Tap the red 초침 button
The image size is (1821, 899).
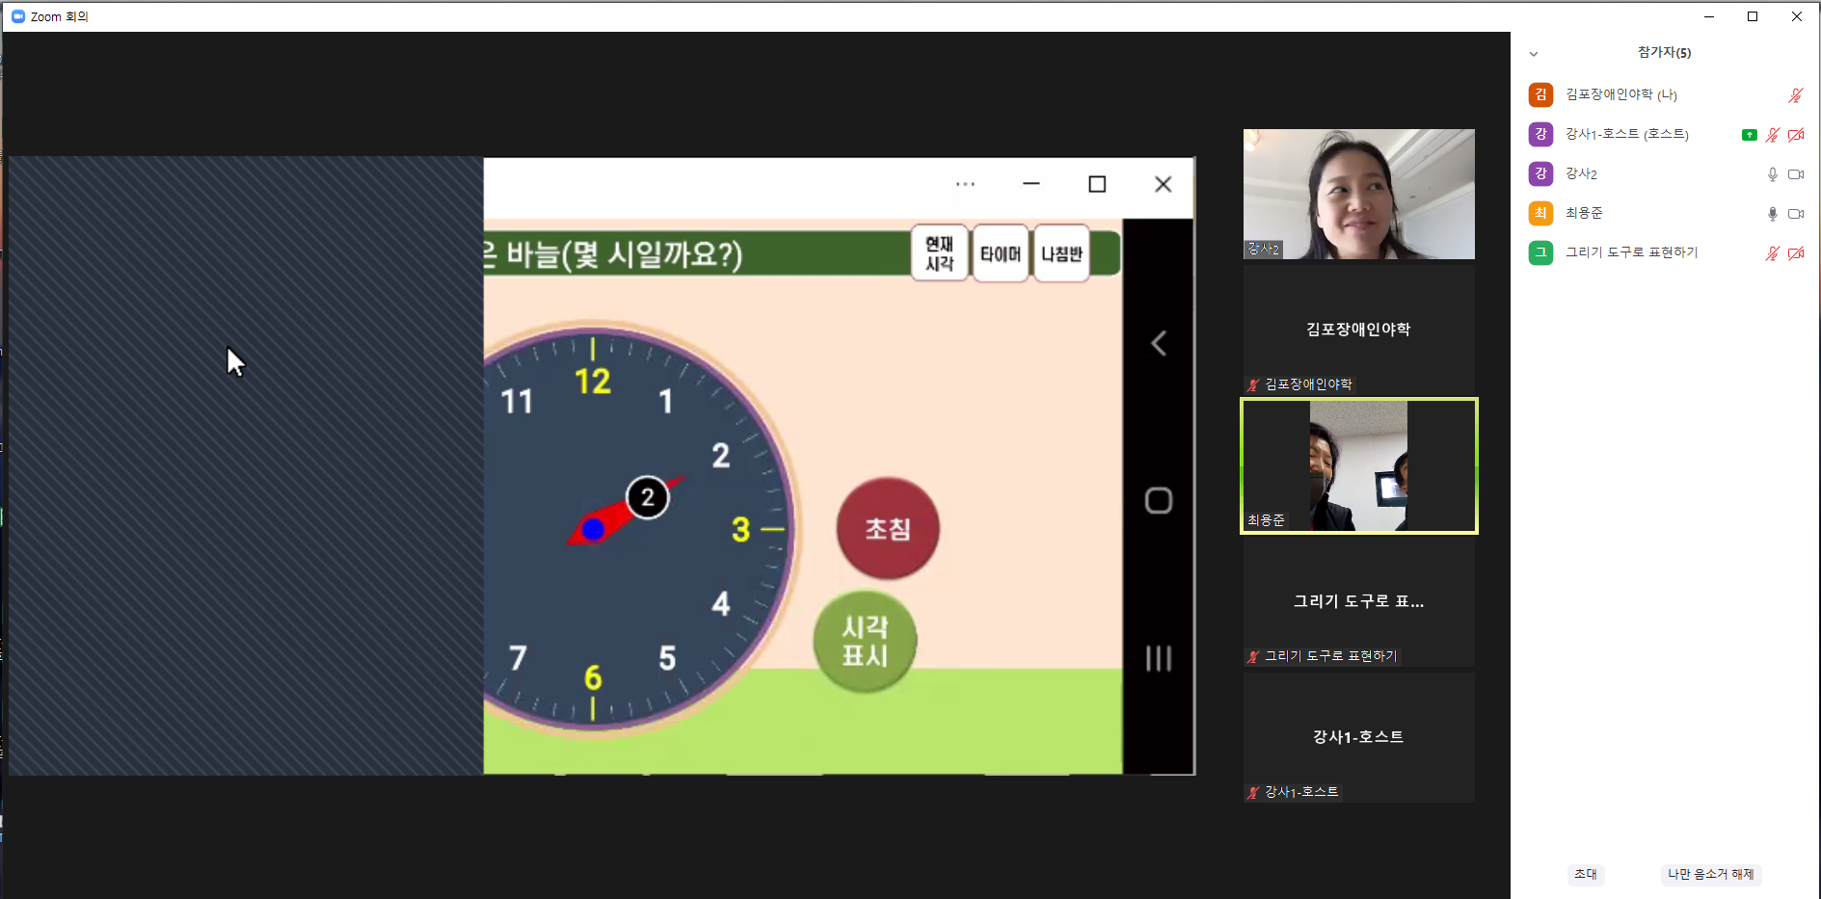888,528
